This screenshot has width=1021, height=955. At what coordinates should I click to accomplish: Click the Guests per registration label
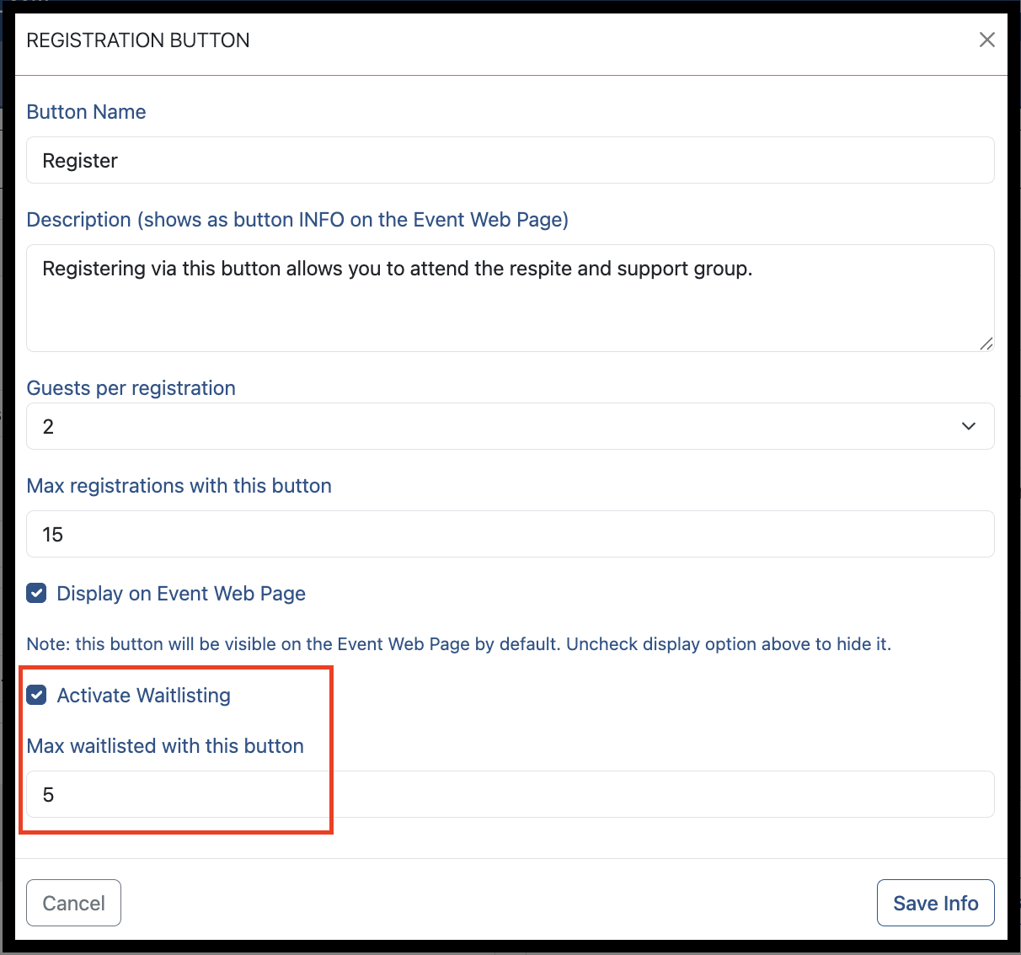131,388
